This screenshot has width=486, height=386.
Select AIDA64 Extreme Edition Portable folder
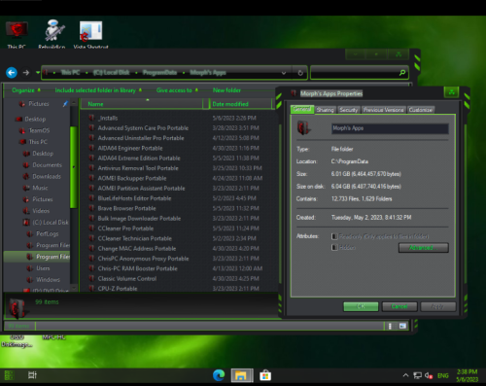tap(139, 158)
